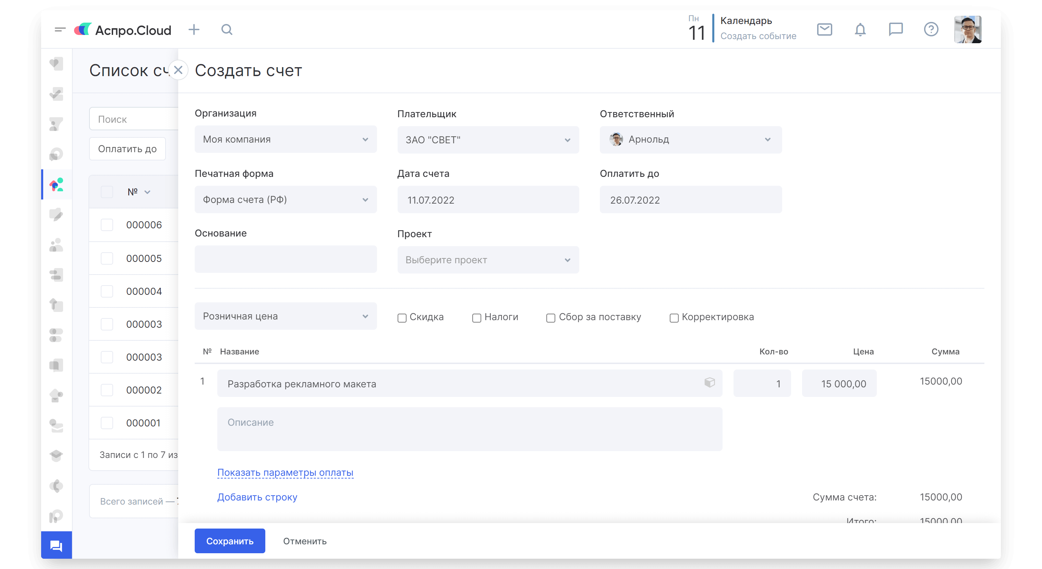Open the mail envelope icon

824,29
